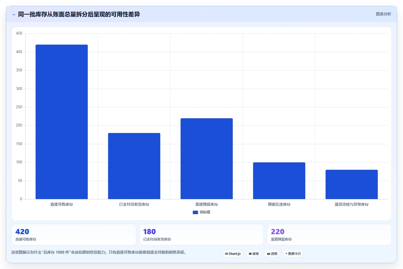The image size is (403, 269).
Task: Click the x-axis label 退货待检与异常库存
Action: [351, 205]
